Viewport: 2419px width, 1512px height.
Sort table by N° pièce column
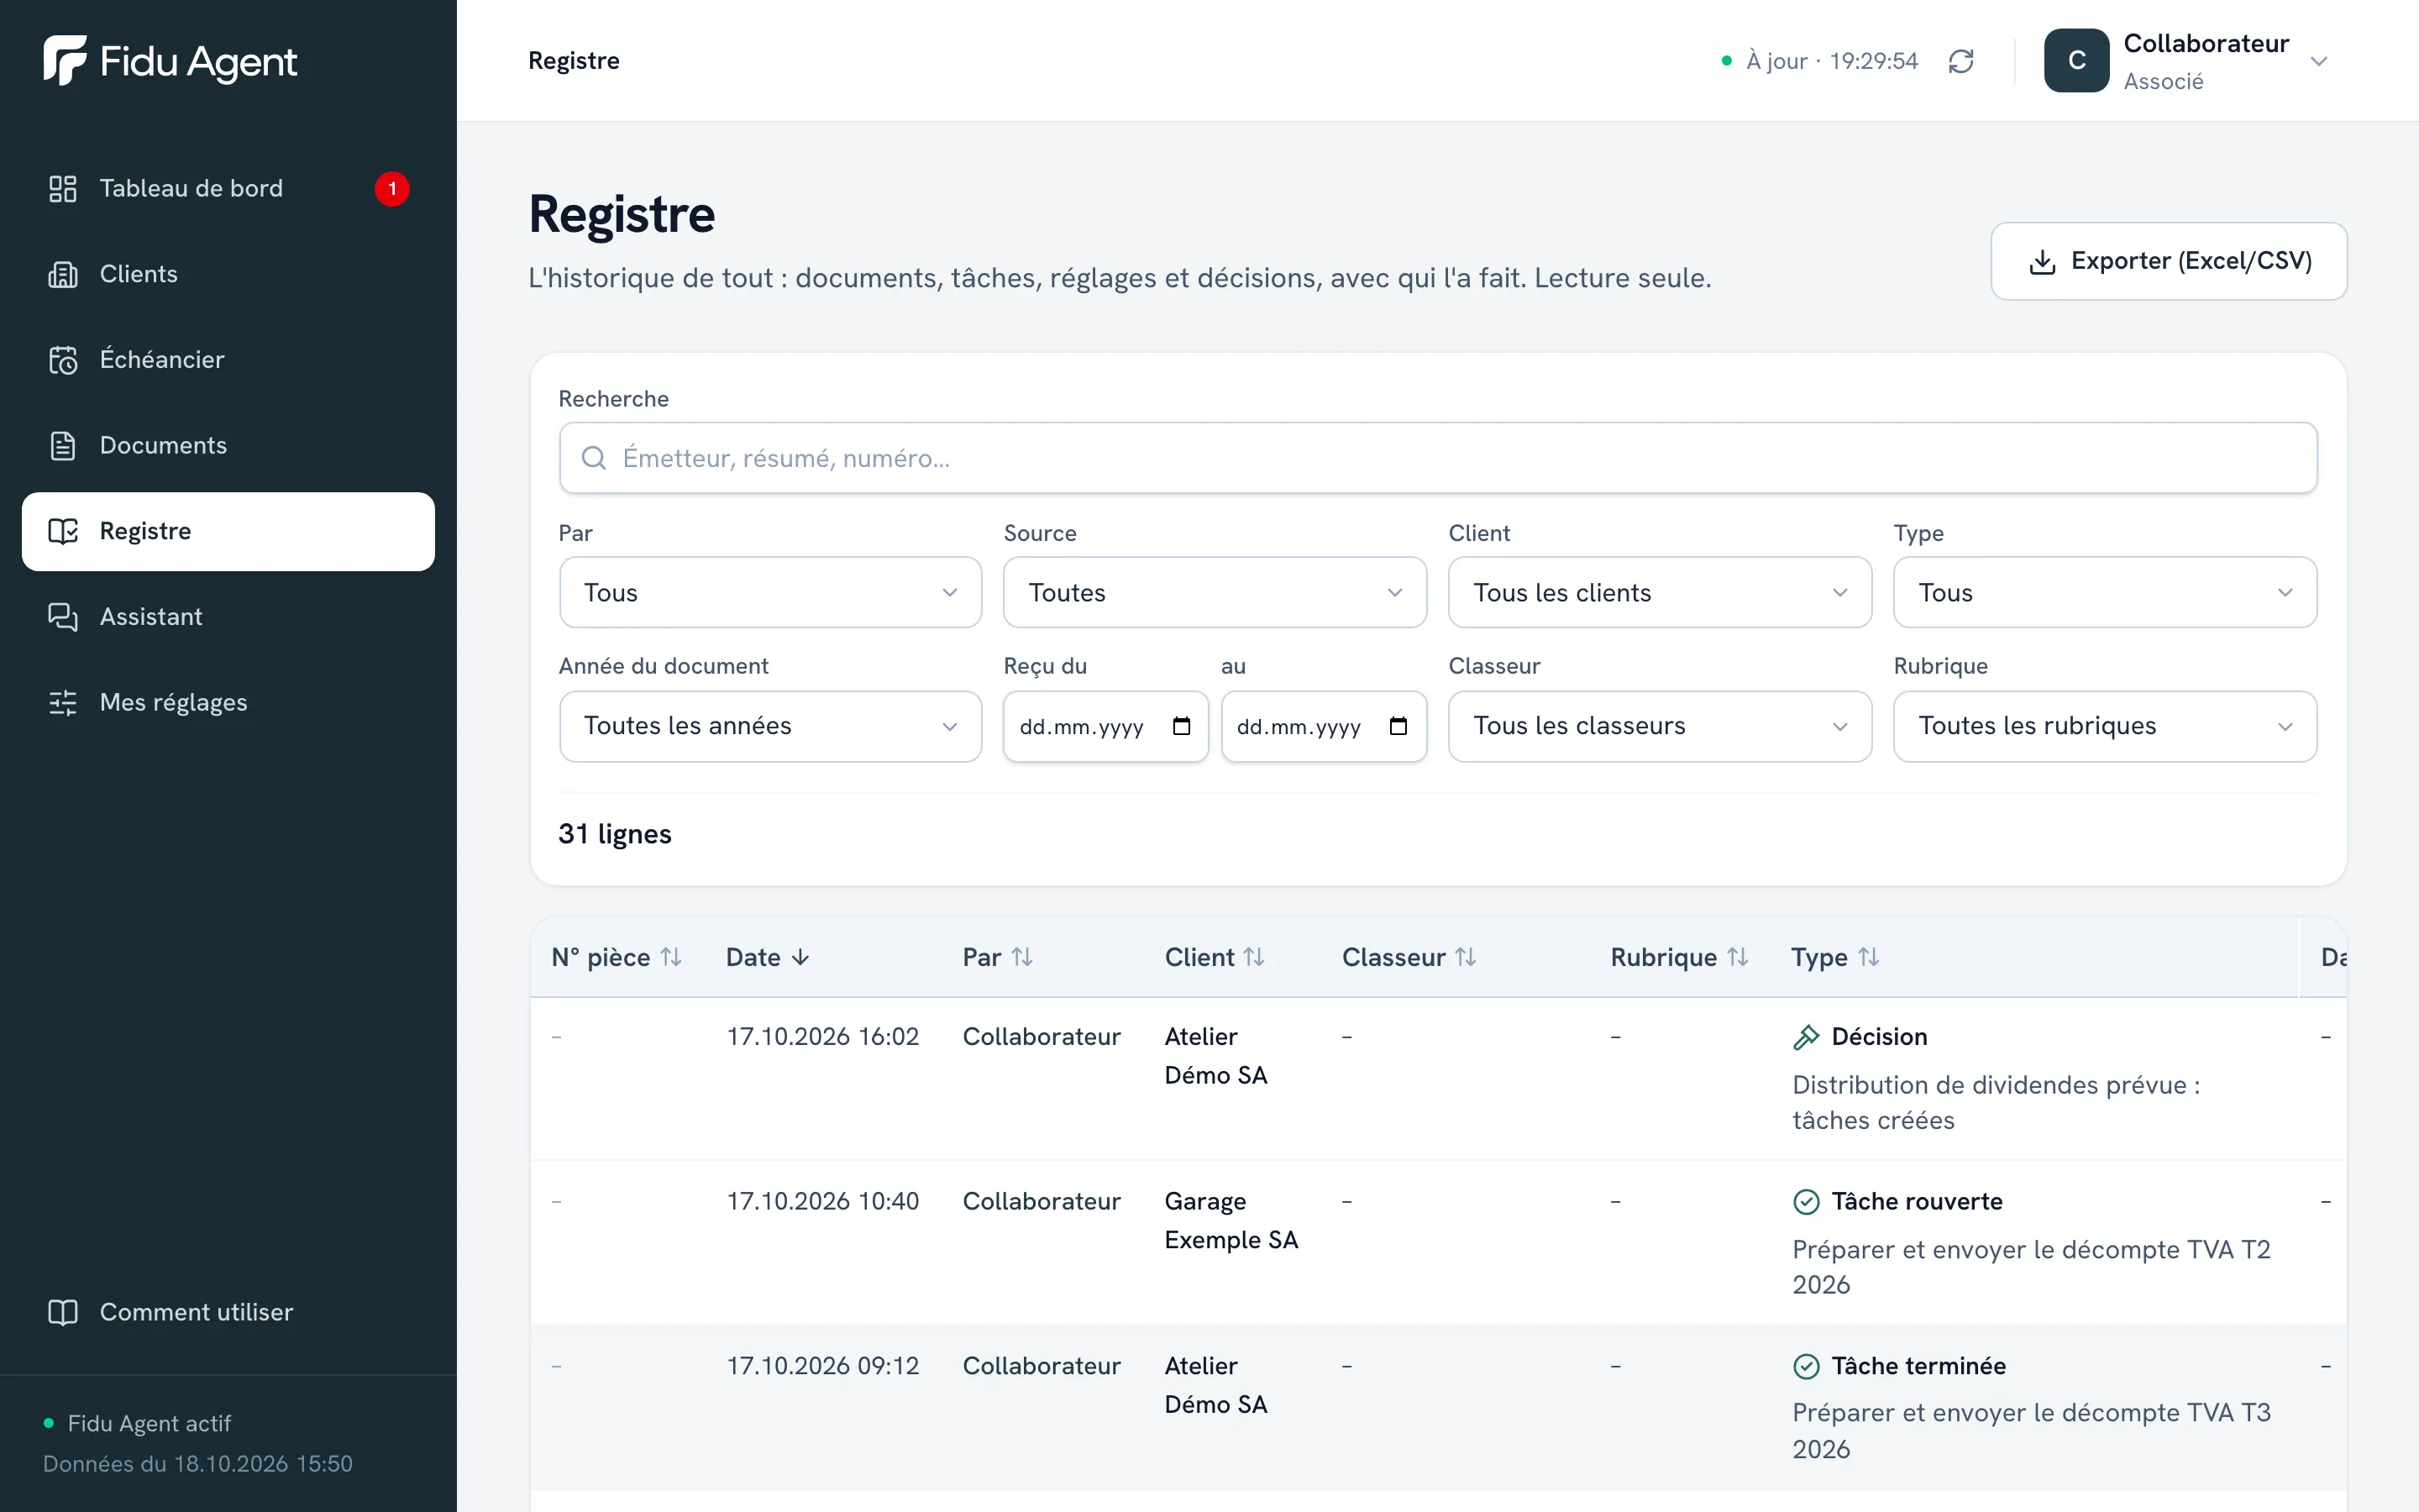[617, 958]
